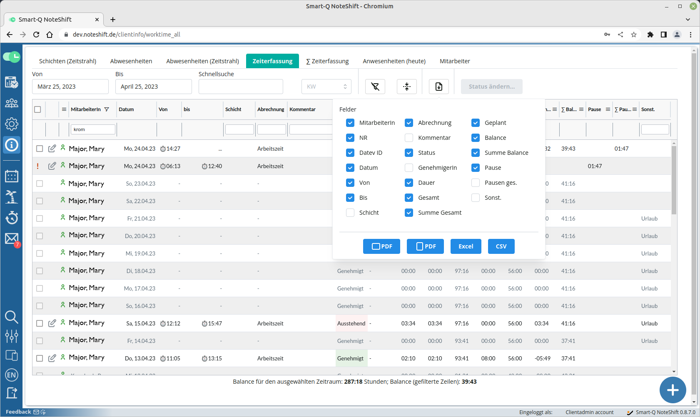Edit the Do, 13.04.23 entry pencil icon

click(52, 358)
